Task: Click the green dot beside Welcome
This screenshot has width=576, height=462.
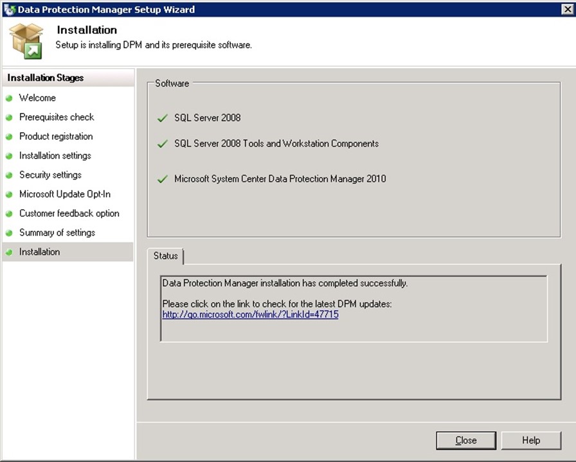Action: [x=9, y=98]
